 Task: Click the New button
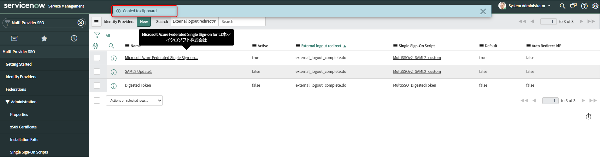pos(144,22)
